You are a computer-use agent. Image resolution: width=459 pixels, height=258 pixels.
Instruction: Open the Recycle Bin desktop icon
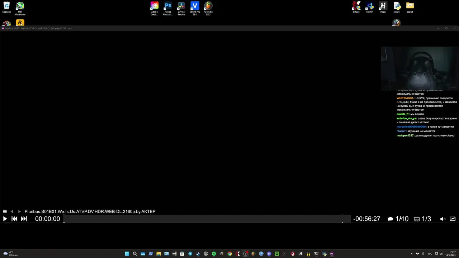(6, 8)
